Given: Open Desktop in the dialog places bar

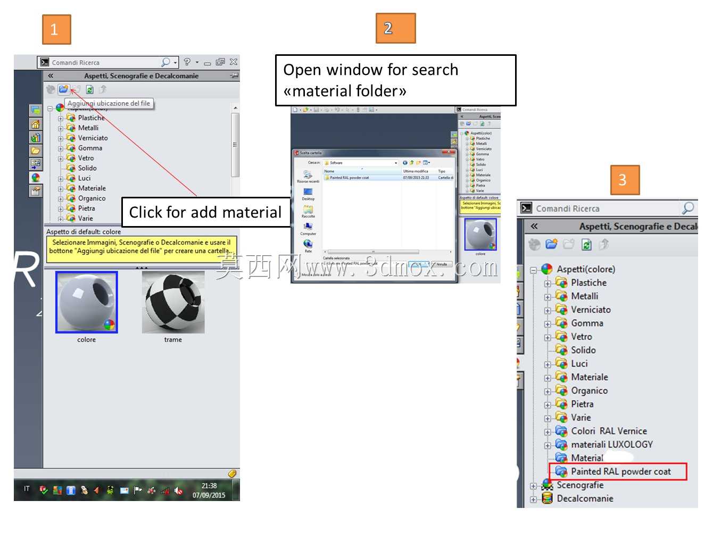Looking at the screenshot, I should pos(308,194).
